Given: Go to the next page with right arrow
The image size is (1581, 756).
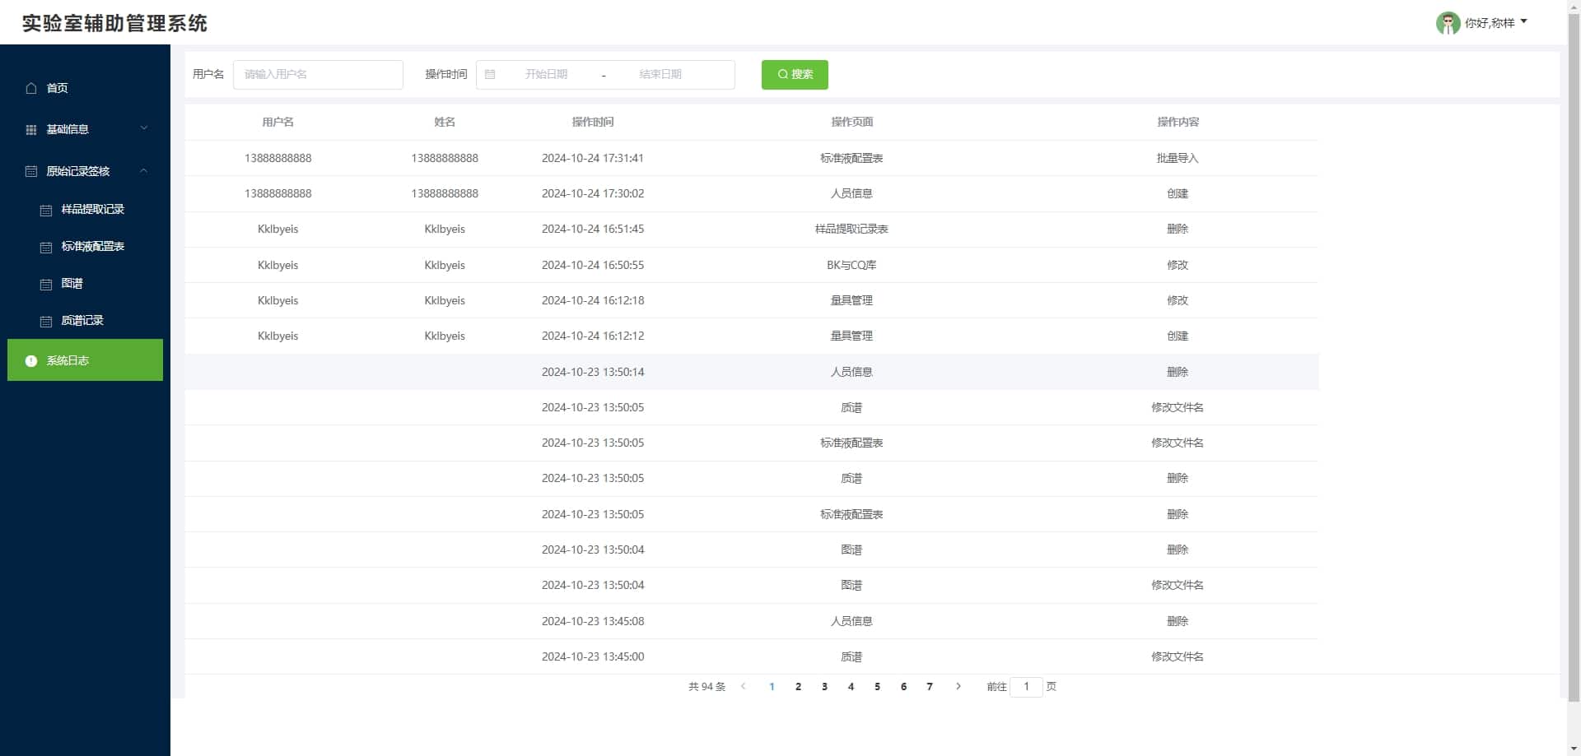Looking at the screenshot, I should click(958, 686).
